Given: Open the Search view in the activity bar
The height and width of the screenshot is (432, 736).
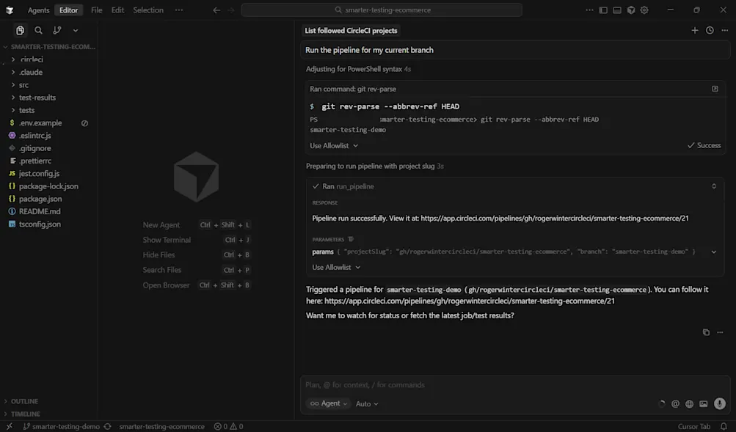Looking at the screenshot, I should pos(38,30).
